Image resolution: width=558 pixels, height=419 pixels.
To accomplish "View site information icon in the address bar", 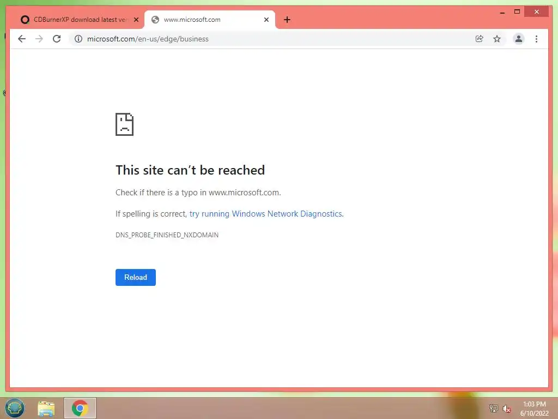I will (x=78, y=39).
